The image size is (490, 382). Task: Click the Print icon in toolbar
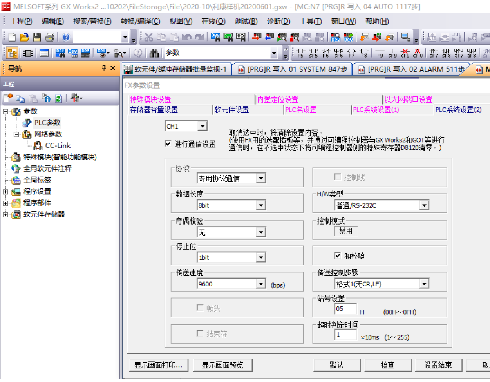(49, 37)
